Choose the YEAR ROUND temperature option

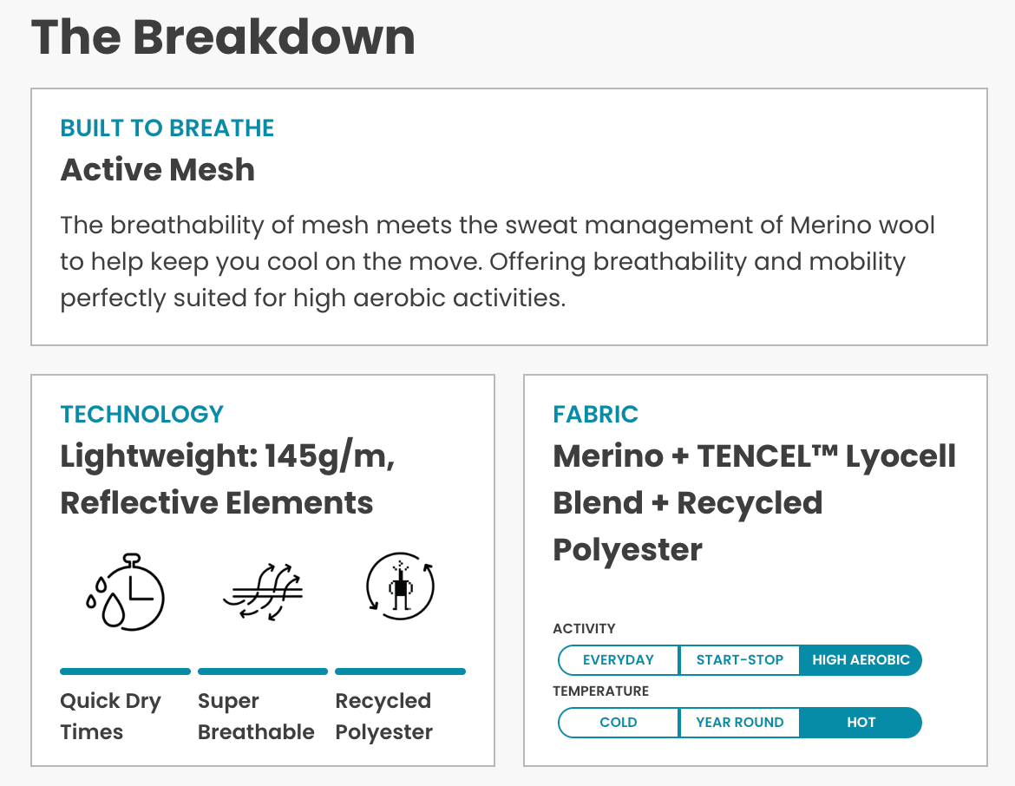point(739,723)
